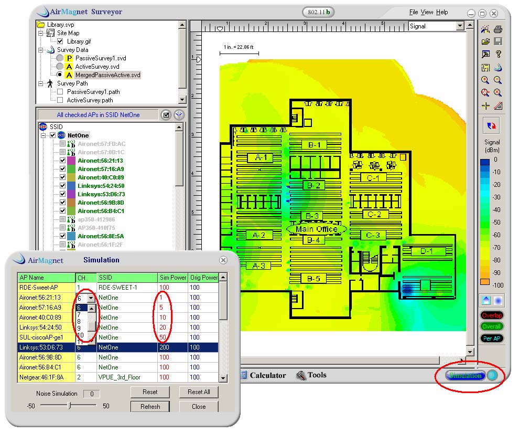Click the 802.11b mode button
Screen dimensions: 519x434
click(318, 12)
